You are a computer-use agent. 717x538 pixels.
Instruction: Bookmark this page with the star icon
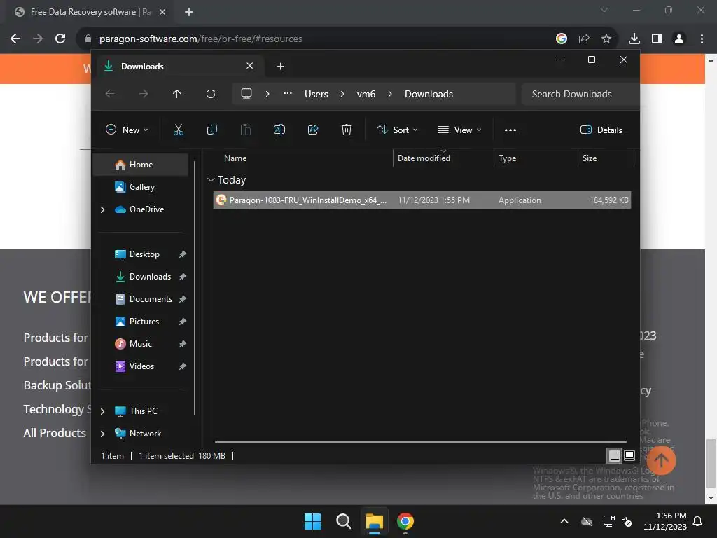point(606,39)
